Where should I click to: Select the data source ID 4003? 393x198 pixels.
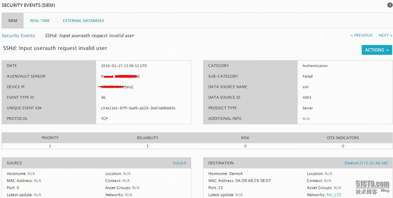(307, 97)
